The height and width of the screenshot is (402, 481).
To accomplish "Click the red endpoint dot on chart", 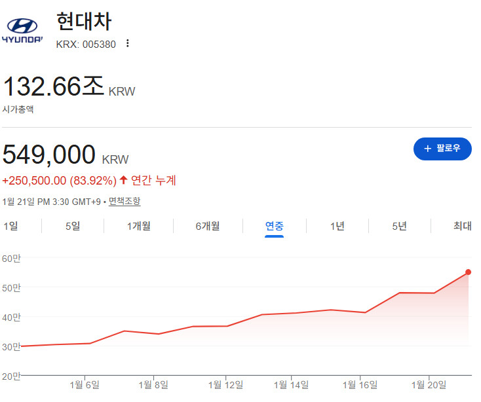I will click(468, 272).
